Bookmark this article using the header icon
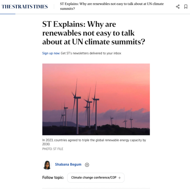190x189 pixels. pyautogui.click(x=186, y=7)
